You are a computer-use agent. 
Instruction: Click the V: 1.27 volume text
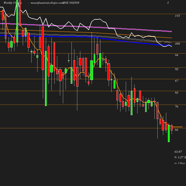(x=180, y=157)
